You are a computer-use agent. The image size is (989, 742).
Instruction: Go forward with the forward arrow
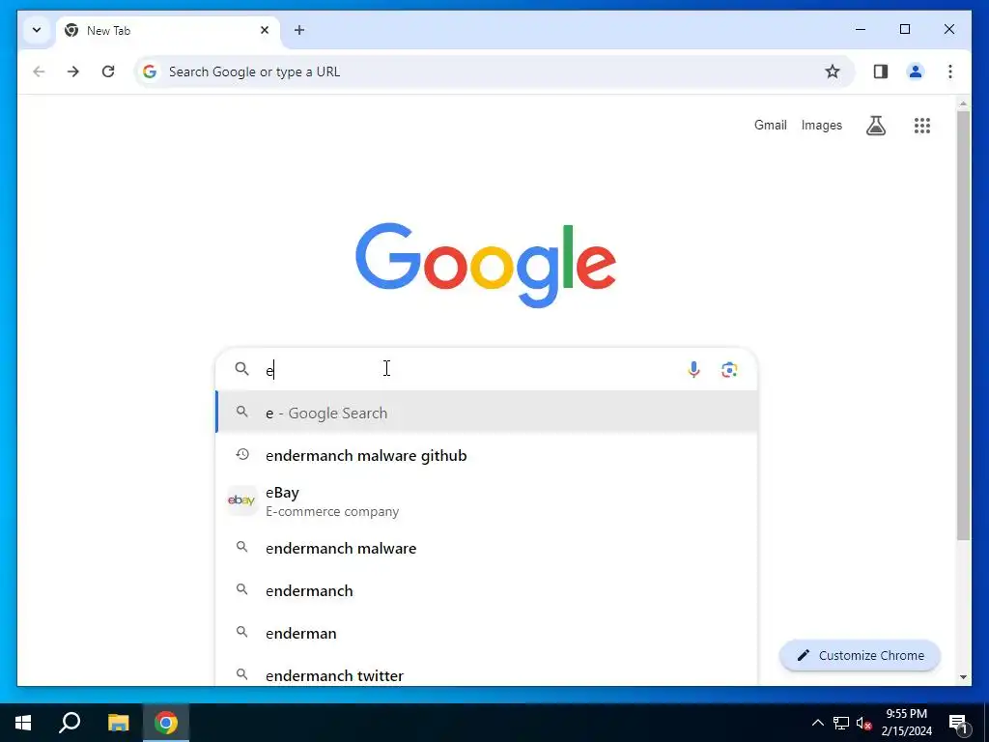pos(73,71)
